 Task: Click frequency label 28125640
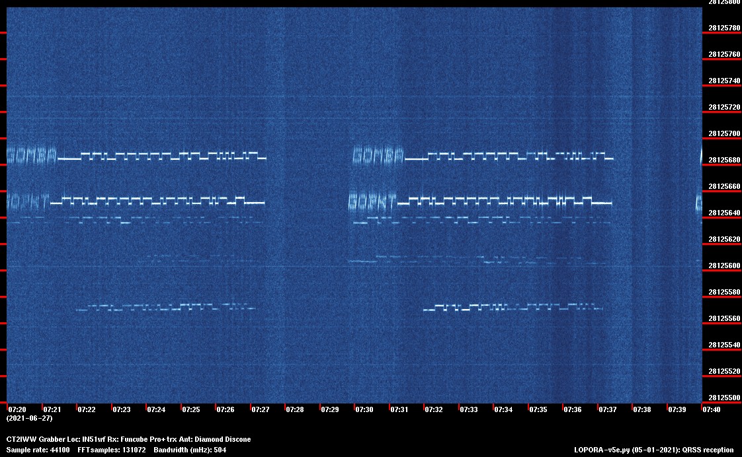click(x=724, y=213)
